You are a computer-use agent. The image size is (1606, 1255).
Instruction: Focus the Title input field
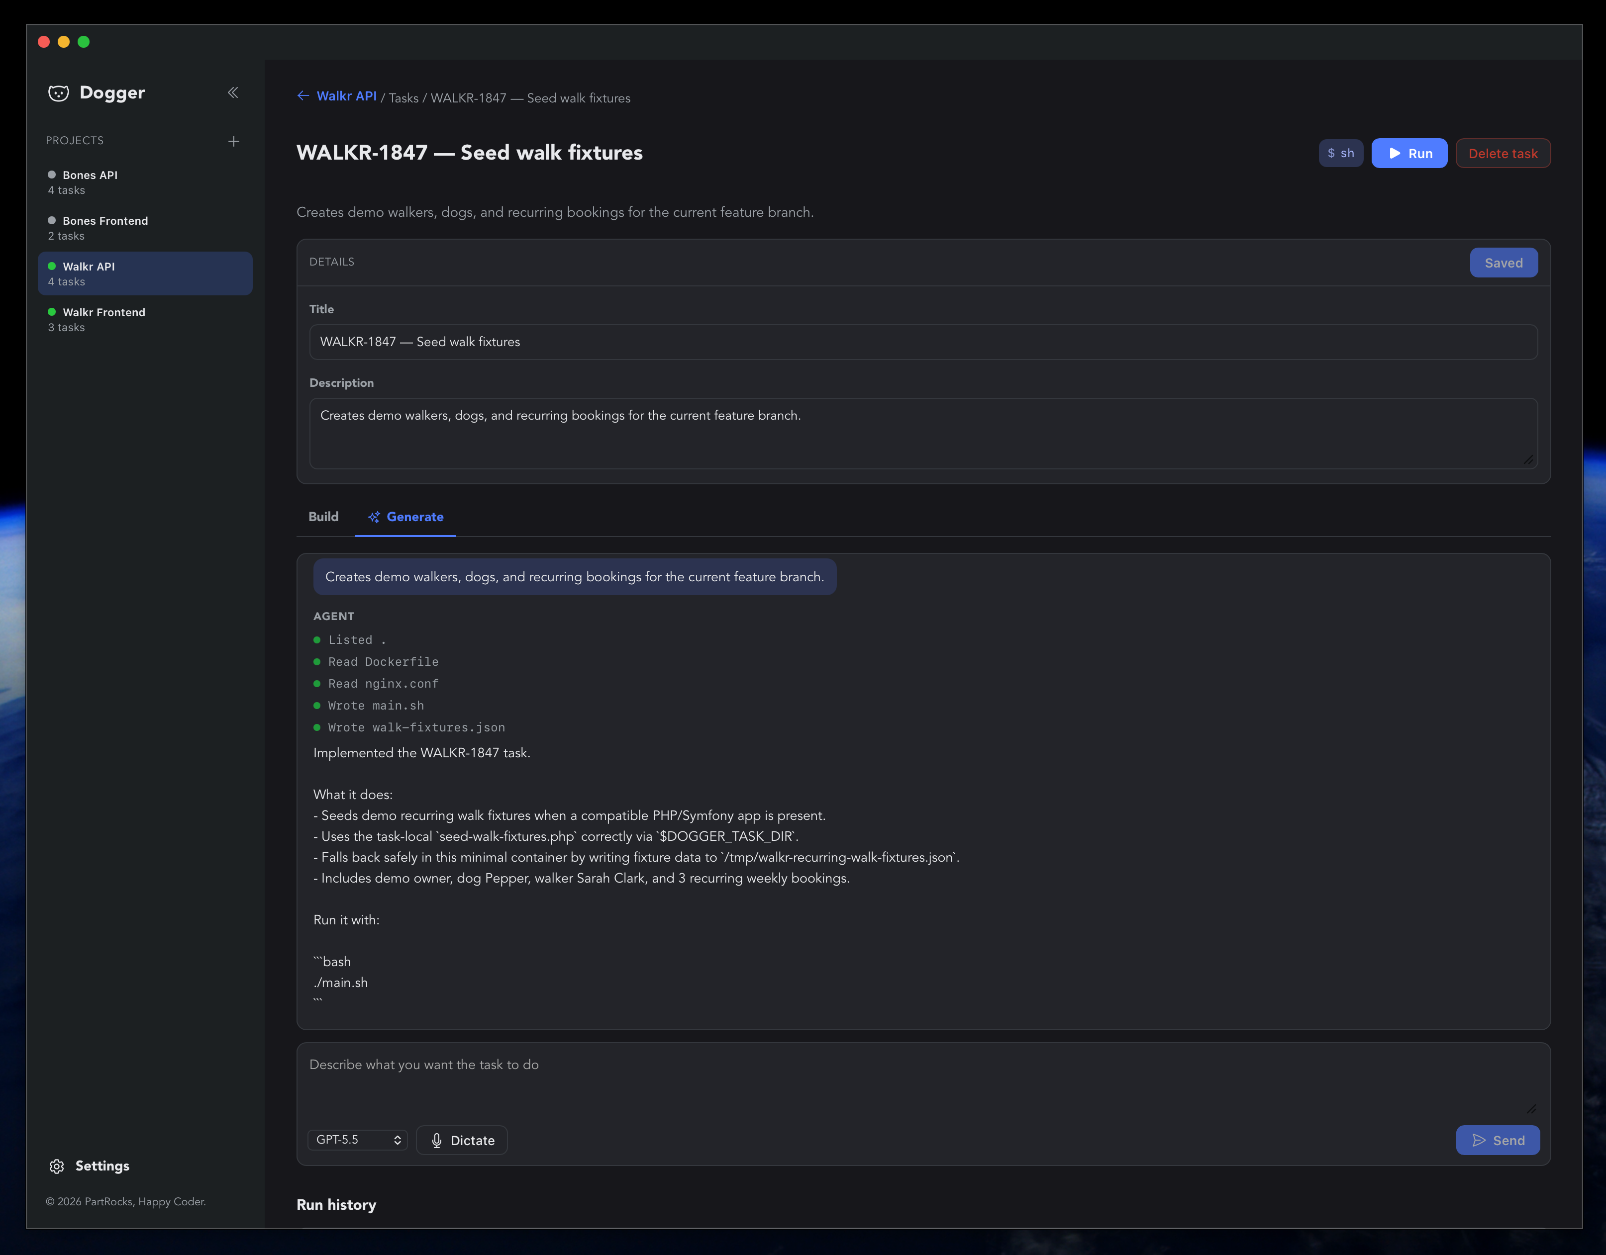(923, 342)
